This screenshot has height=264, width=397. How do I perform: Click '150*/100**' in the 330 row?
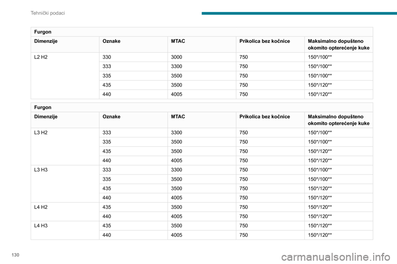320,57
